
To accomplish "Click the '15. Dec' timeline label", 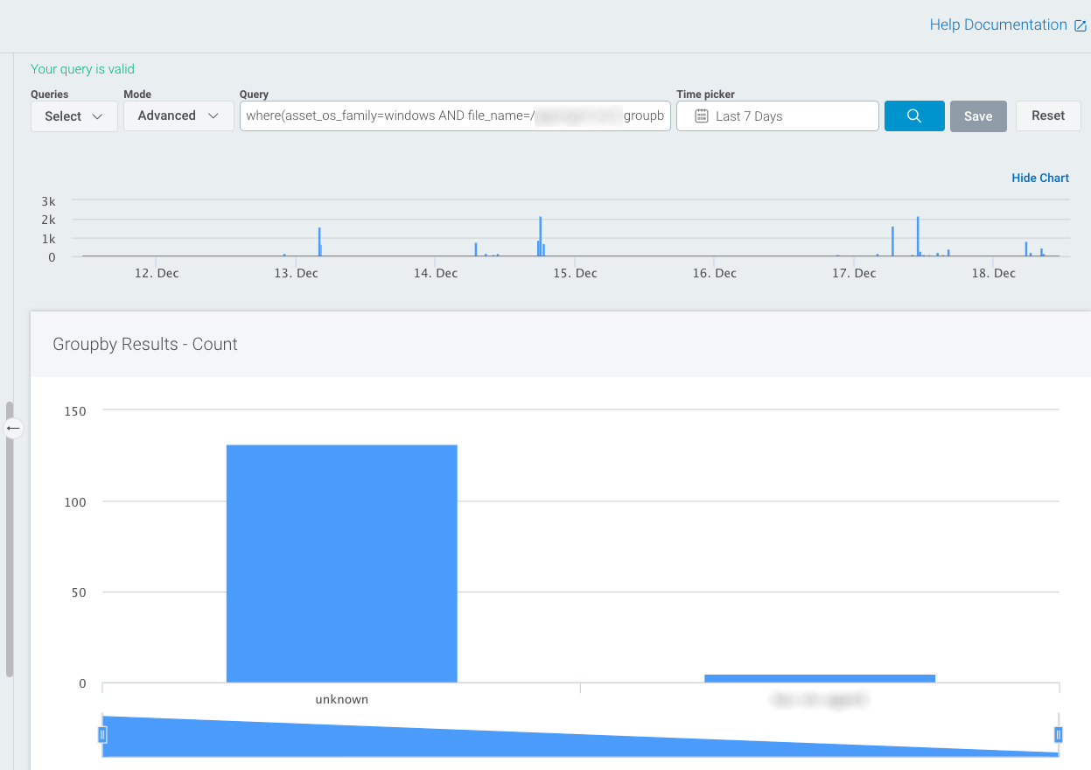I will tap(575, 273).
